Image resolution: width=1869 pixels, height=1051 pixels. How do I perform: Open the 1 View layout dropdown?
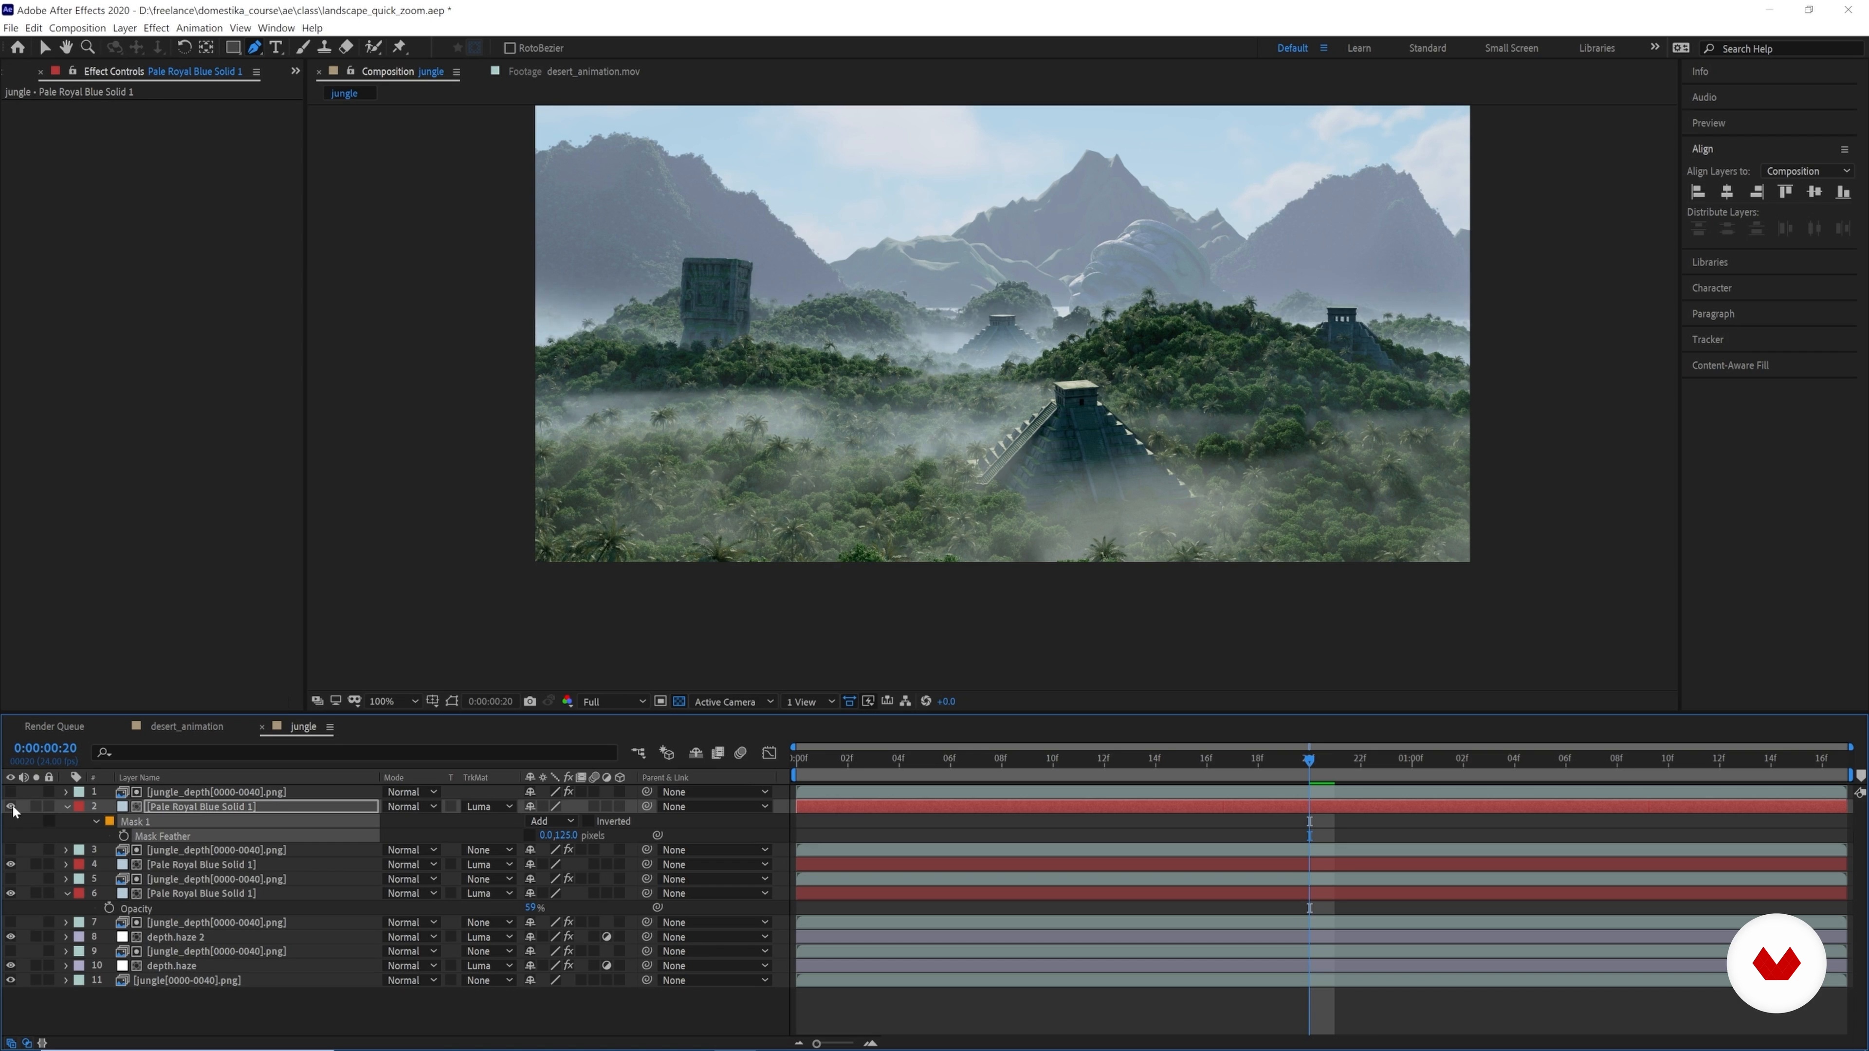(x=810, y=701)
